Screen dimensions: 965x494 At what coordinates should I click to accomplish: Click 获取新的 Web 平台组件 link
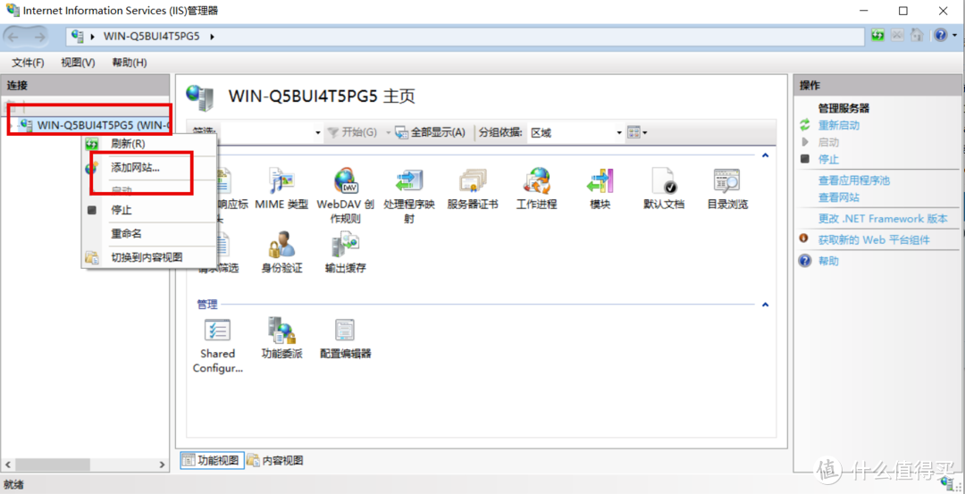pos(874,240)
